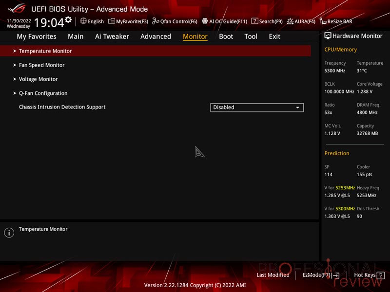
Task: Click the Heavy Freq 5253MHz value
Action: (x=367, y=196)
